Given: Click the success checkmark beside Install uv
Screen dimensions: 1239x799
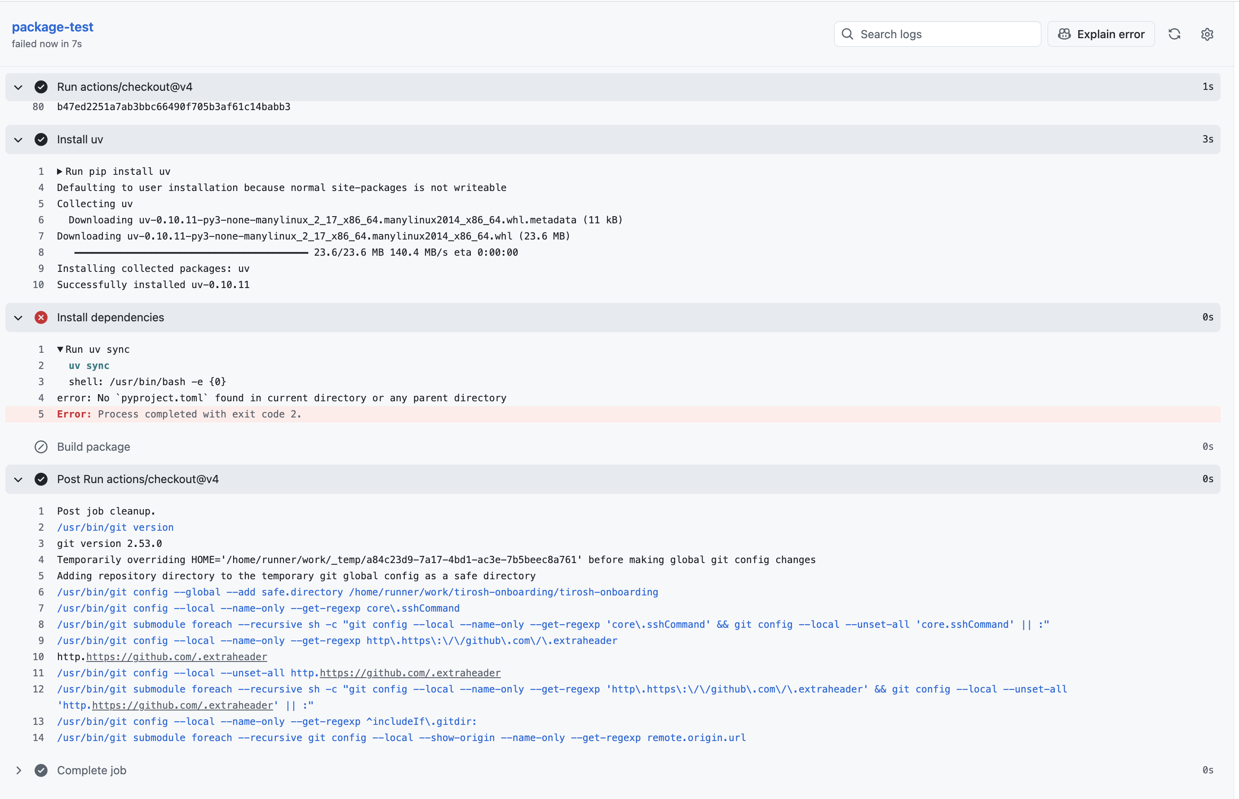Looking at the screenshot, I should pos(41,140).
